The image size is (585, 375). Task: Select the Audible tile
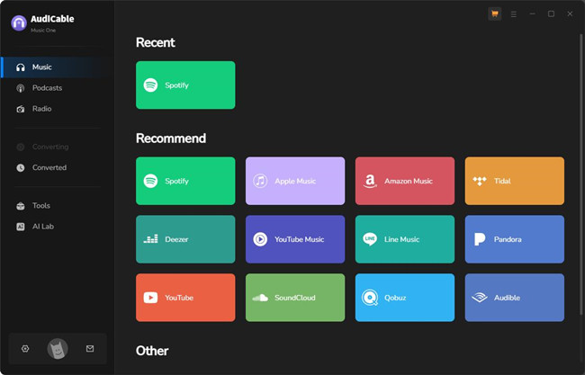pyautogui.click(x=515, y=298)
